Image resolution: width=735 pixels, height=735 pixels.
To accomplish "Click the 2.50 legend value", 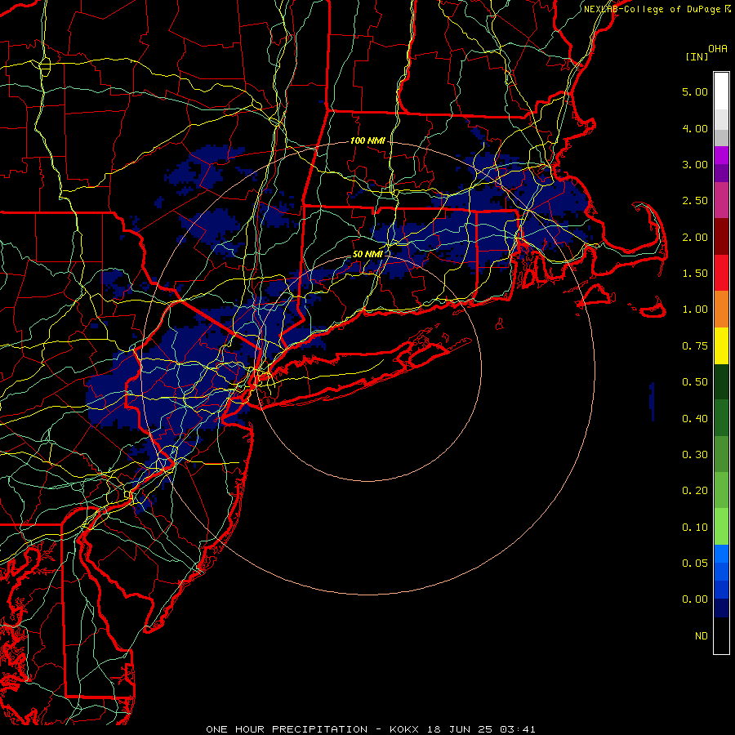I will tap(695, 201).
